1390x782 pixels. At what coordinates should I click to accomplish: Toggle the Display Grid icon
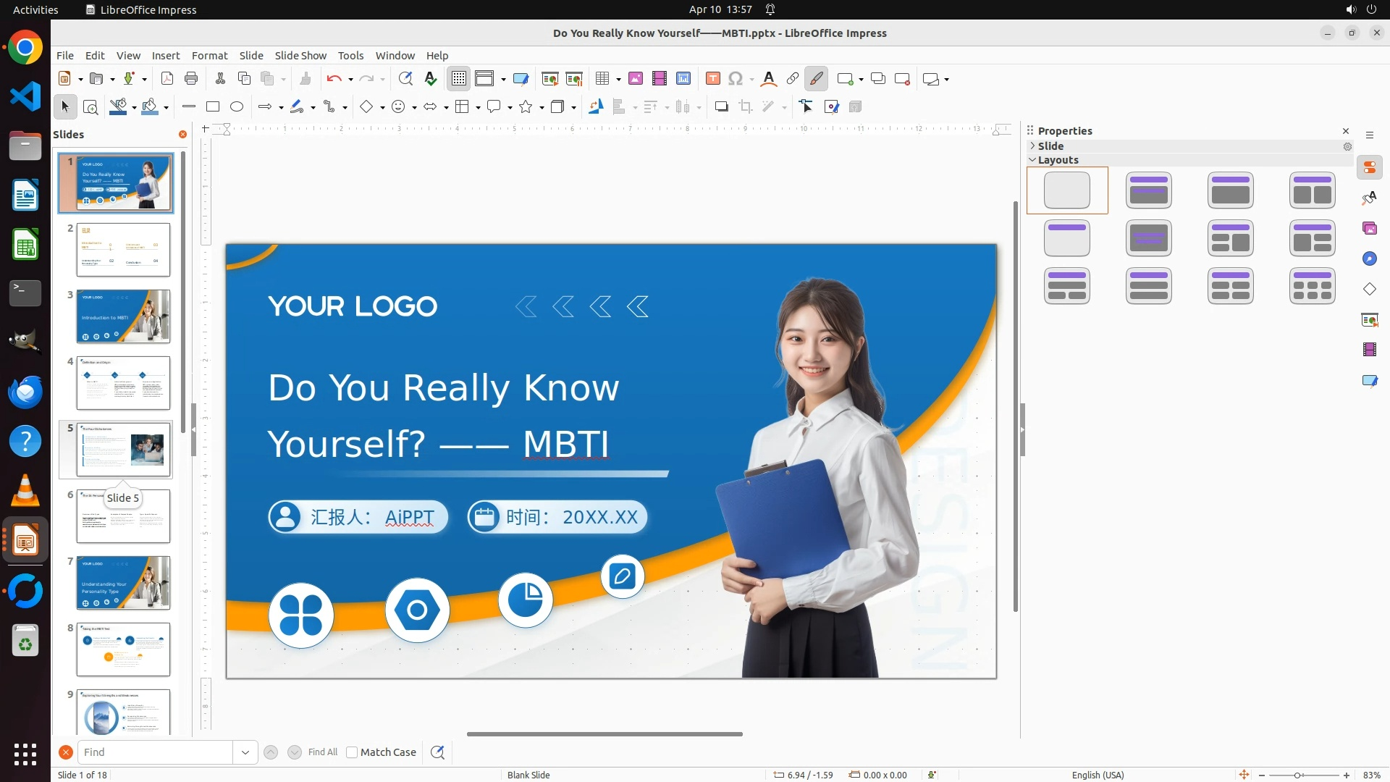[x=459, y=79]
